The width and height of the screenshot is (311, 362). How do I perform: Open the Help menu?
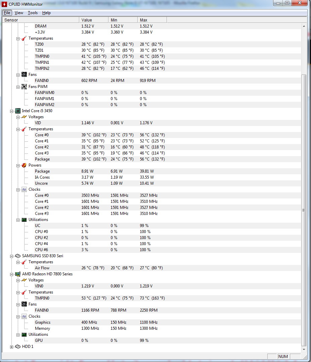(x=46, y=13)
